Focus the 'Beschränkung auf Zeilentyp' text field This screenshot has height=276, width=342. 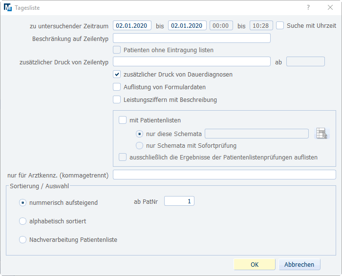click(192, 38)
